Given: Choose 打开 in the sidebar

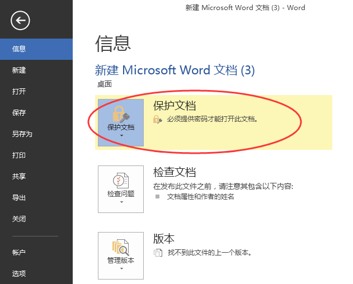Looking at the screenshot, I should 36,91.
